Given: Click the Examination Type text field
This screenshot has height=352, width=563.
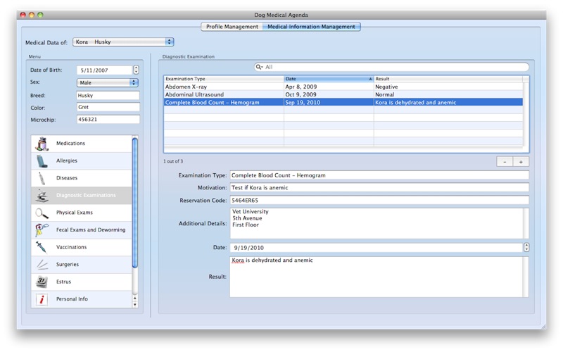Looking at the screenshot, I should tap(379, 175).
